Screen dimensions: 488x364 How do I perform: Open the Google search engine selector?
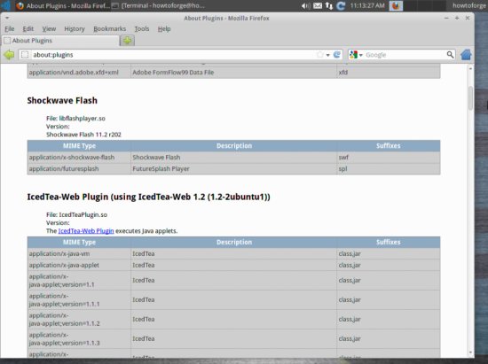point(356,55)
